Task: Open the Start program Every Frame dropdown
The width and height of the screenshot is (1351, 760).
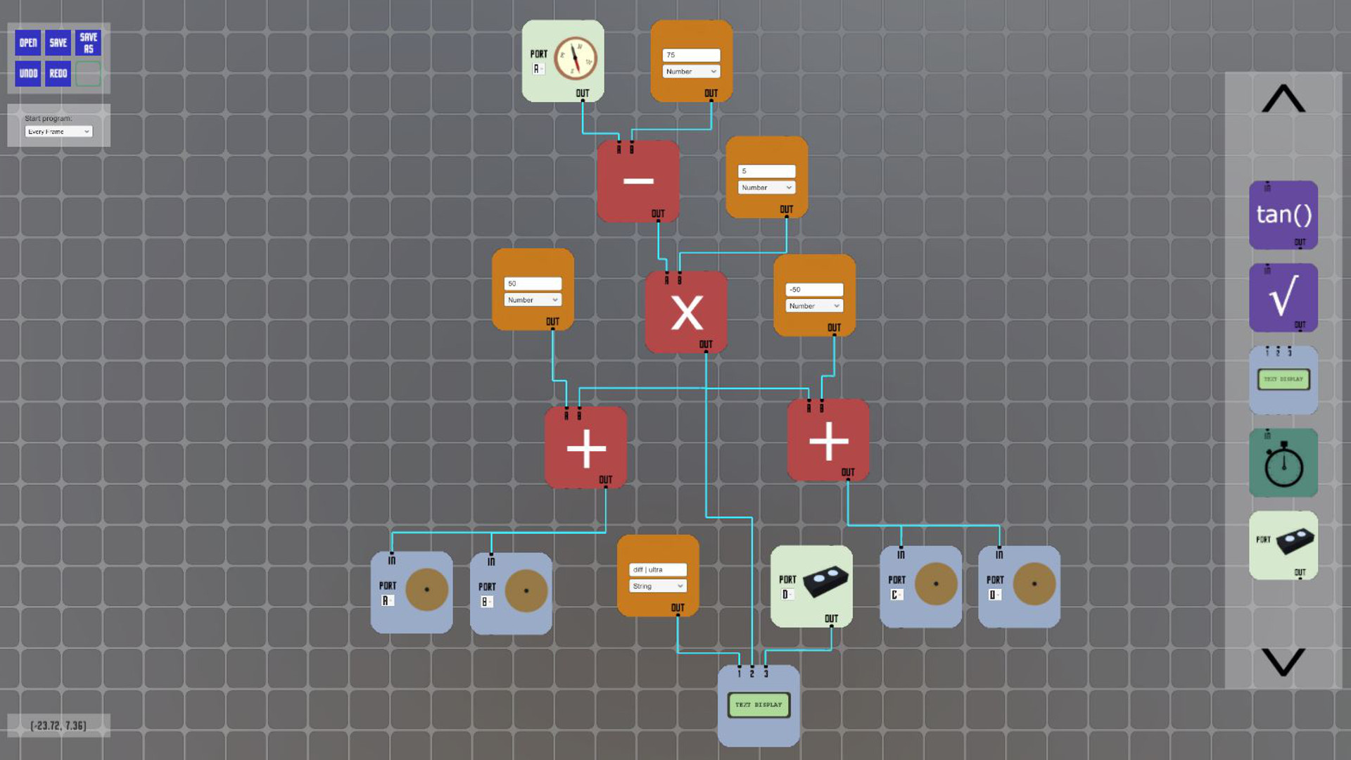Action: point(58,132)
